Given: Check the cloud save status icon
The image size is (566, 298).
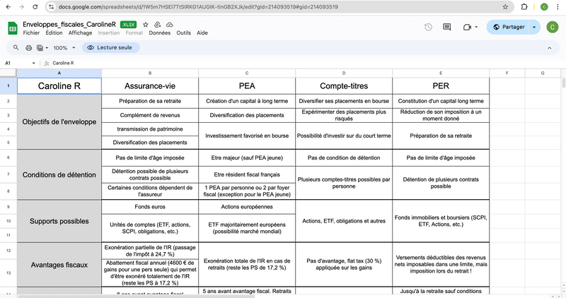Looking at the screenshot, I should click(169, 25).
